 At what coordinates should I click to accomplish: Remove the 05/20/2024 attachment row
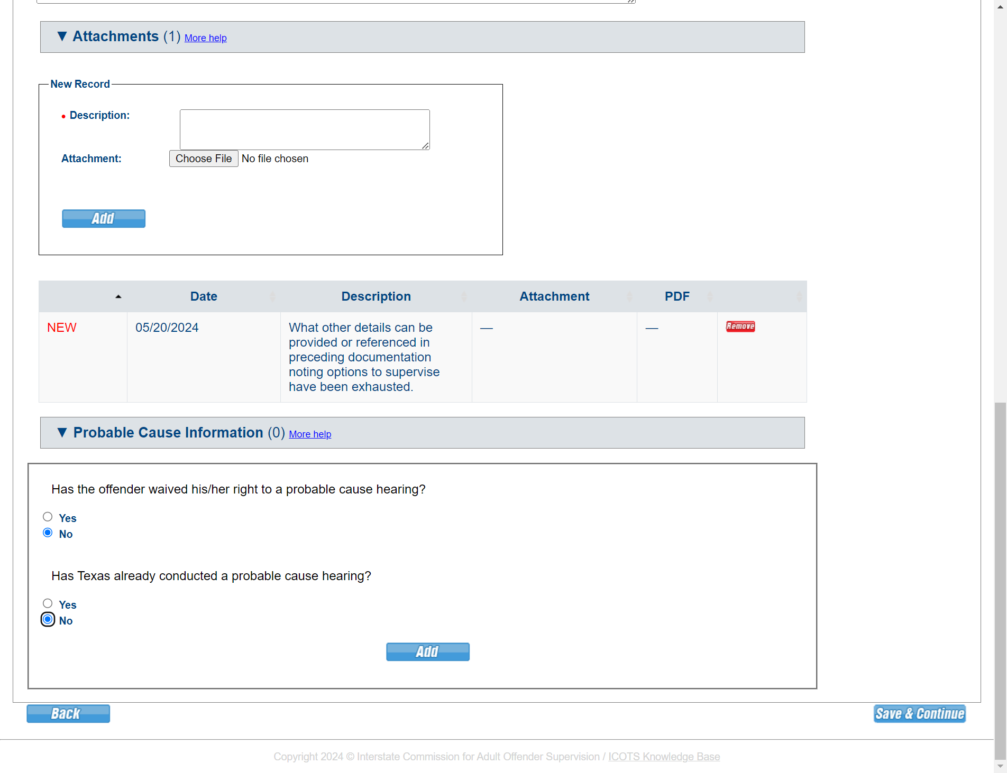[740, 327]
